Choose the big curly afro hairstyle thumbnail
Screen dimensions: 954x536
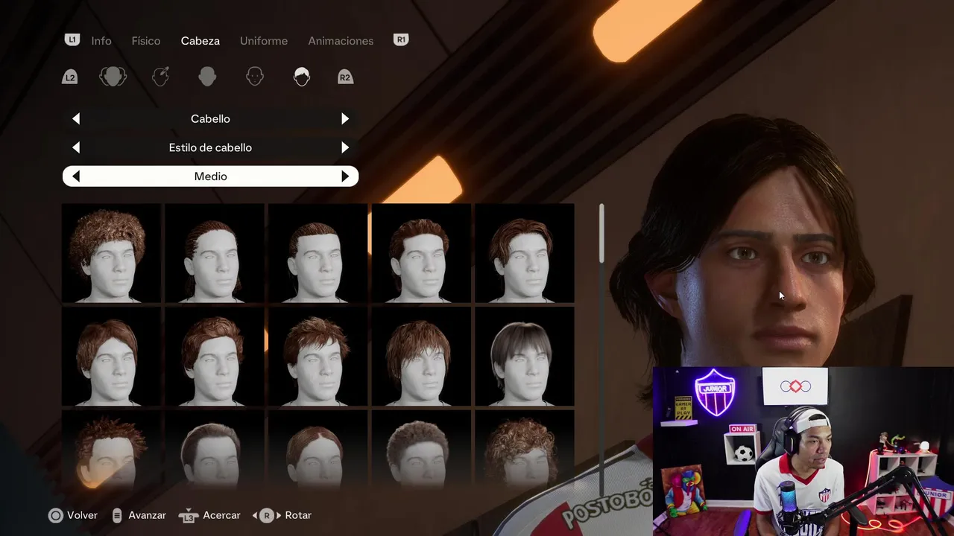(111, 253)
